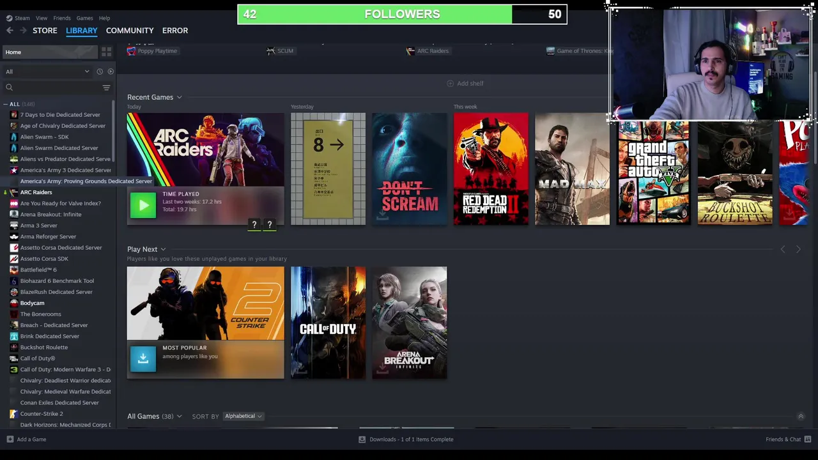Open SCUM shelf shortcut
The image size is (818, 460).
(280, 50)
